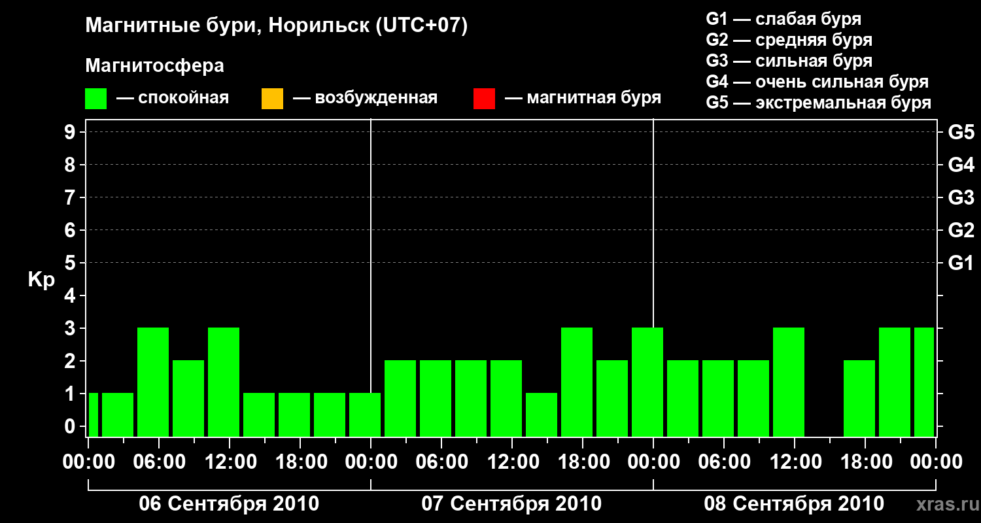Click the '06 Сентября 2010' date label
This screenshot has height=523, width=981.
(x=229, y=504)
